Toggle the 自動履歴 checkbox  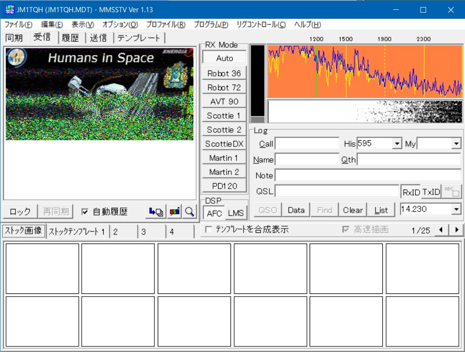pos(85,212)
